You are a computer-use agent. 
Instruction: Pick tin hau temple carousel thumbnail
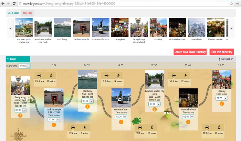[x=82, y=28]
